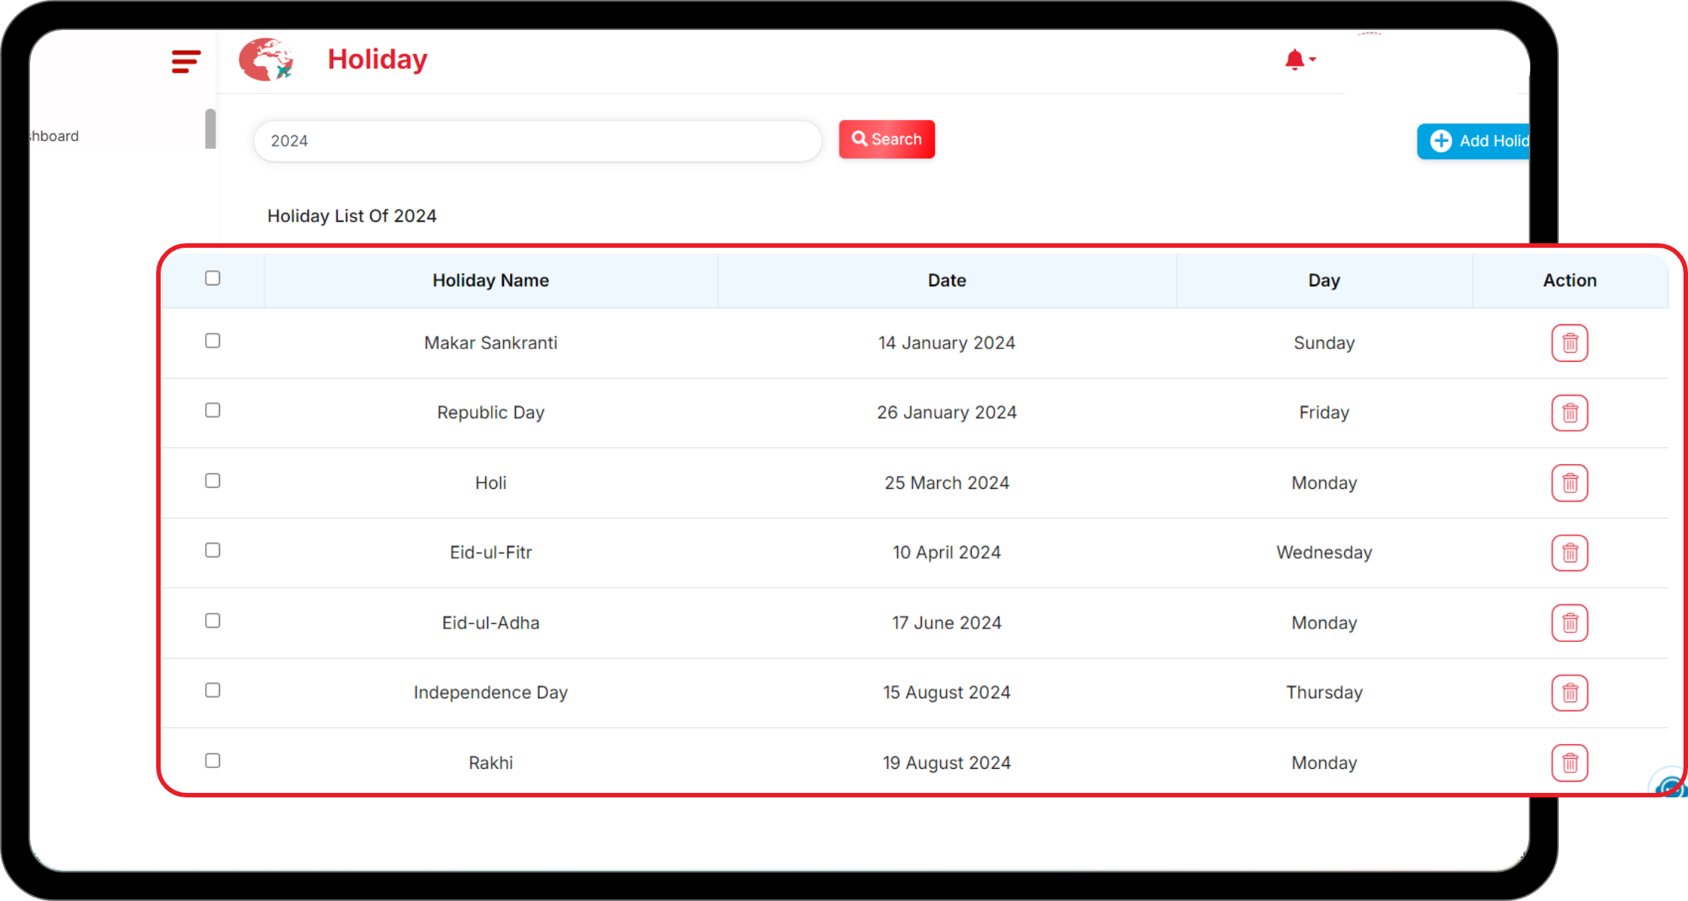
Task: Delete the Makar Sankranti holiday
Action: pos(1569,343)
